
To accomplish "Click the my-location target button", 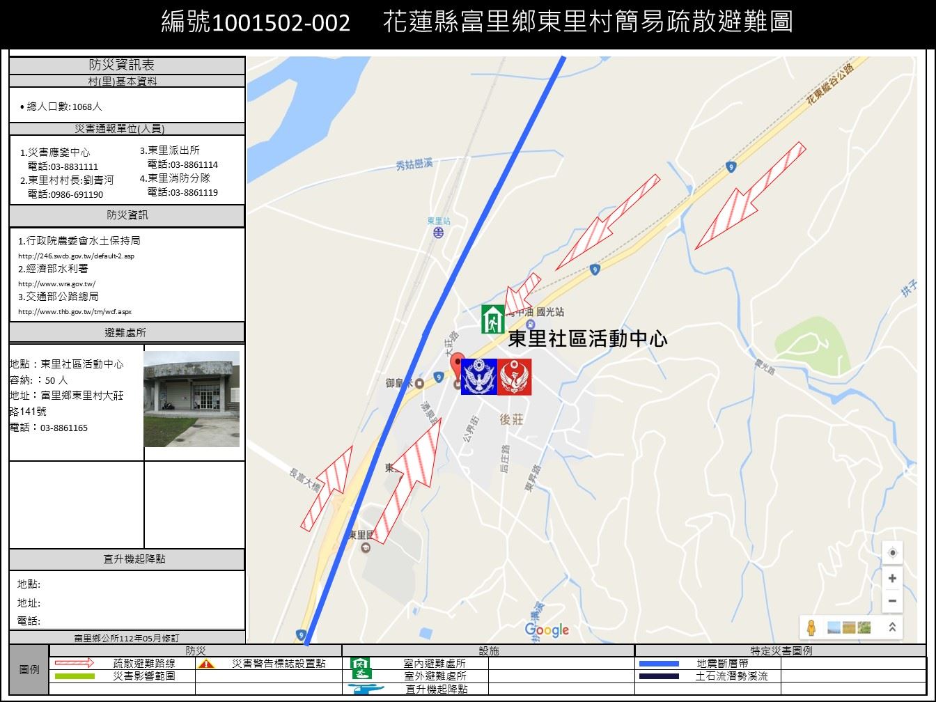I will [892, 553].
